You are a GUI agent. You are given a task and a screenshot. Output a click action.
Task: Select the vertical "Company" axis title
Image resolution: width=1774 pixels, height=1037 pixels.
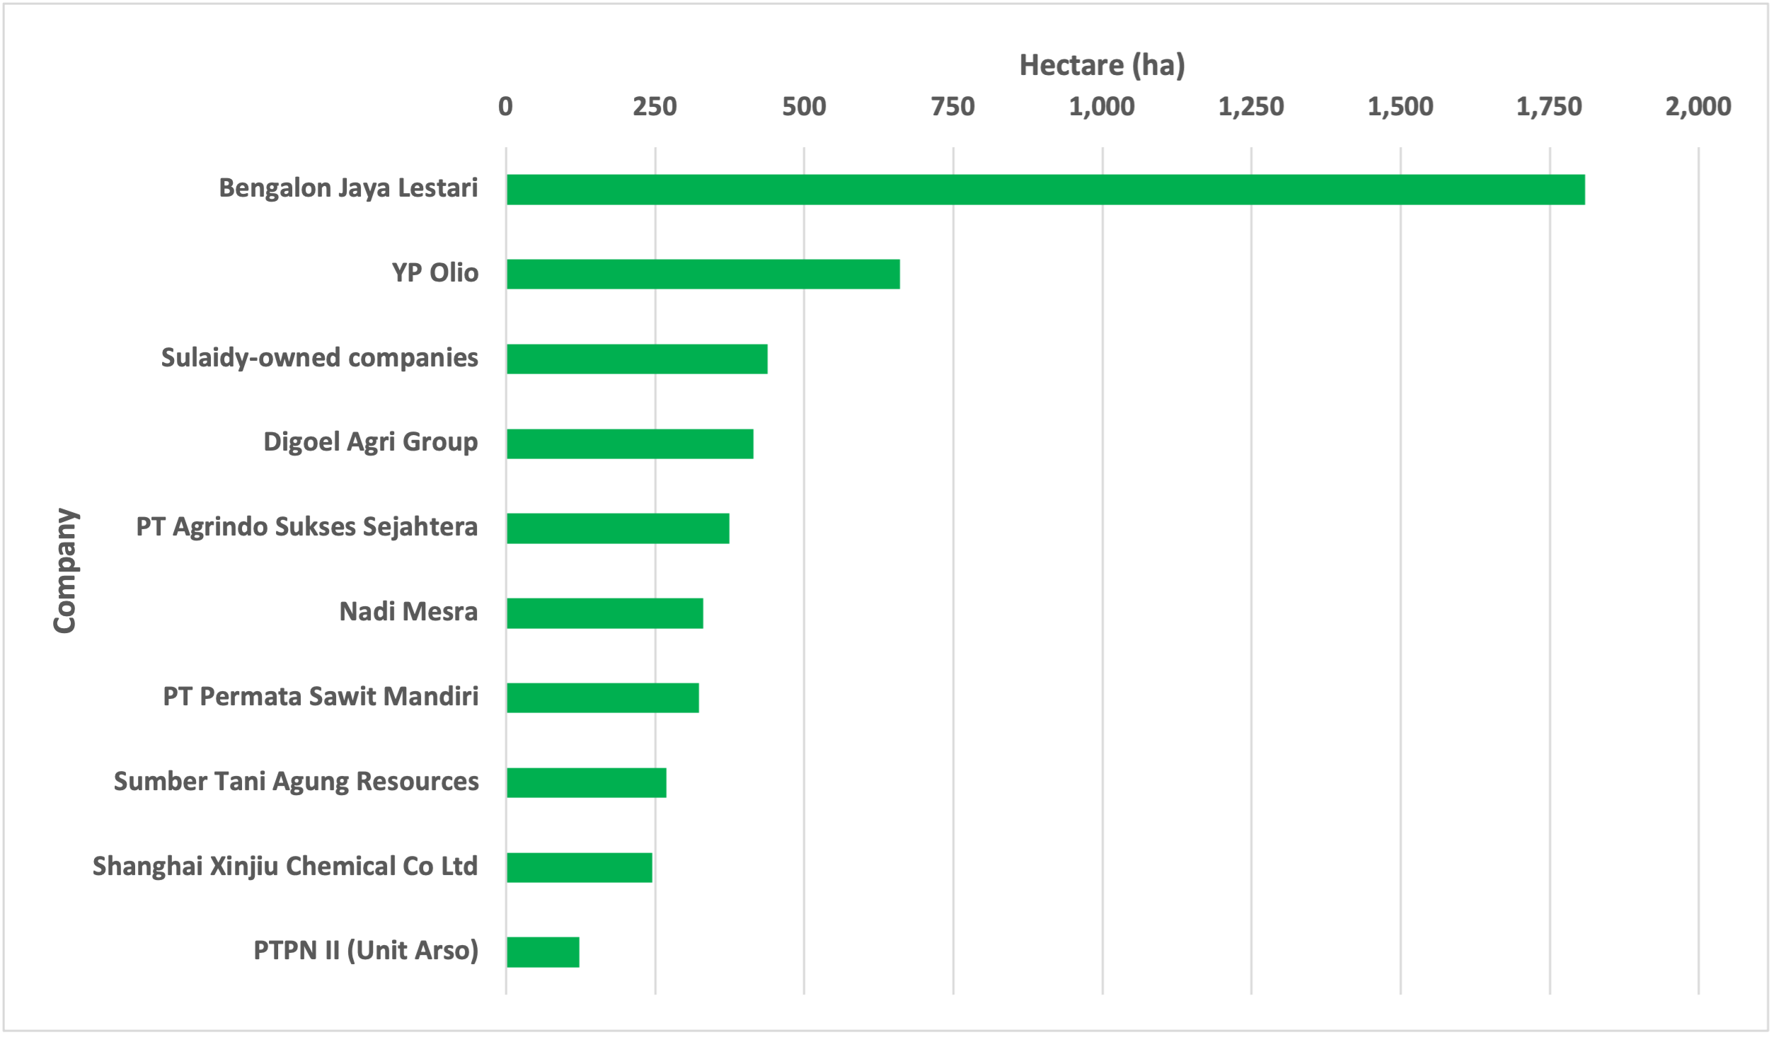(x=64, y=570)
